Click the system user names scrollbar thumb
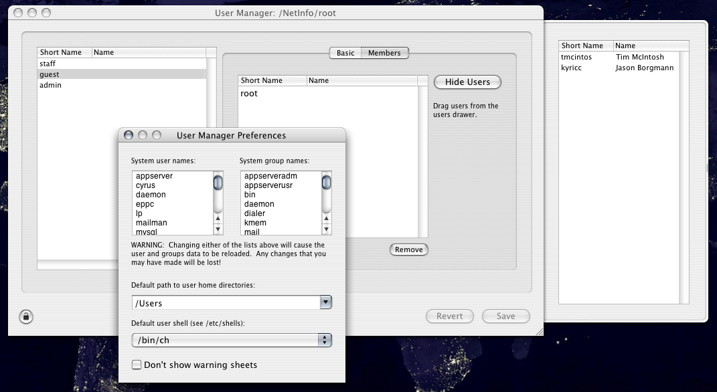Image resolution: width=717 pixels, height=392 pixels. 218,183
